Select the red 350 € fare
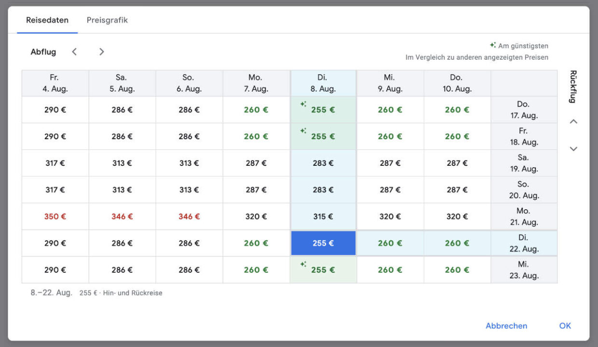This screenshot has width=598, height=347. (x=54, y=216)
